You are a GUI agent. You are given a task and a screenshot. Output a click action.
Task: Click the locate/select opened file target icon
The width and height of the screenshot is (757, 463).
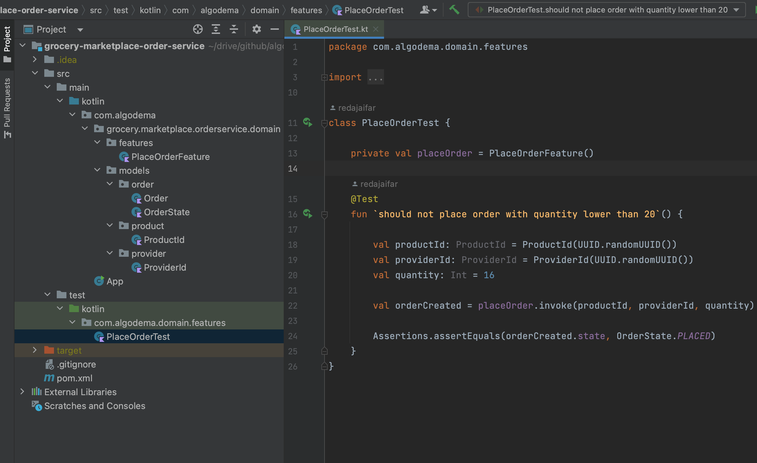(198, 29)
